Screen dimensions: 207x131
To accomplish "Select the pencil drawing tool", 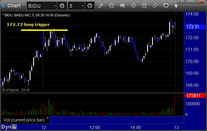I will tap(101, 6).
